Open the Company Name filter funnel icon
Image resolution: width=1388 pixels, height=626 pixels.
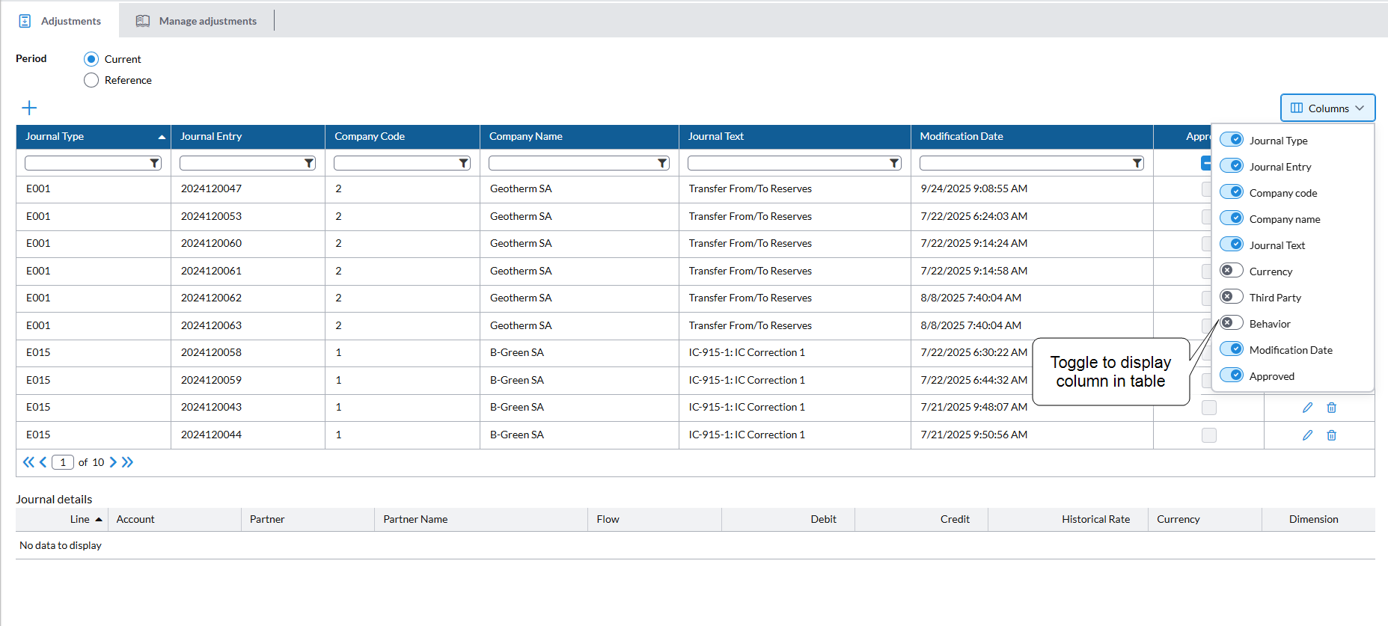(x=662, y=163)
